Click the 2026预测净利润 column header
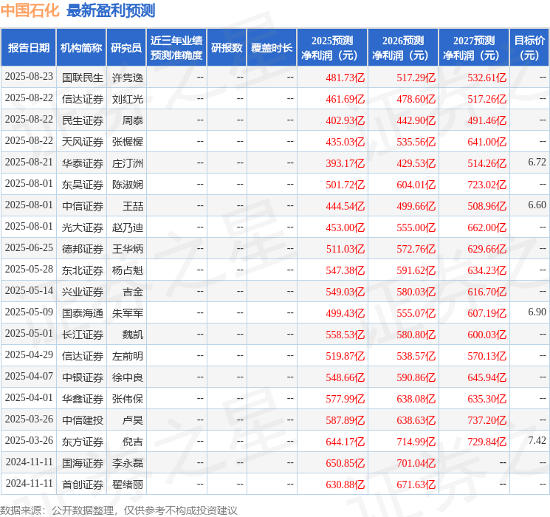Screen dimensions: 550x517 click(x=403, y=48)
